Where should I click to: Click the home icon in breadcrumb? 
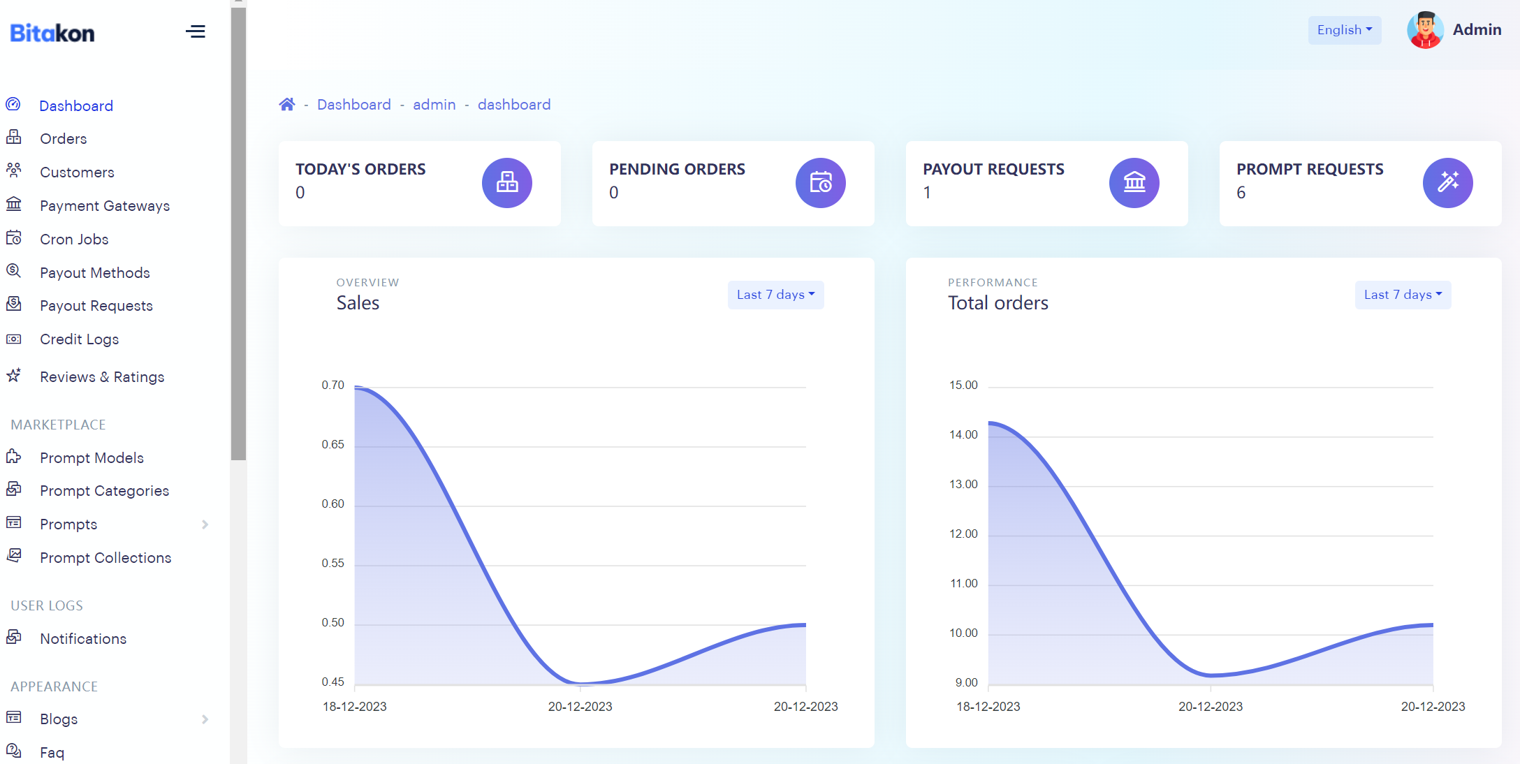286,104
